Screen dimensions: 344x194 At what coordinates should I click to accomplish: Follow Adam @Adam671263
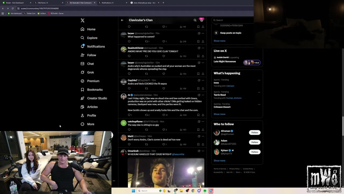(x=255, y=142)
